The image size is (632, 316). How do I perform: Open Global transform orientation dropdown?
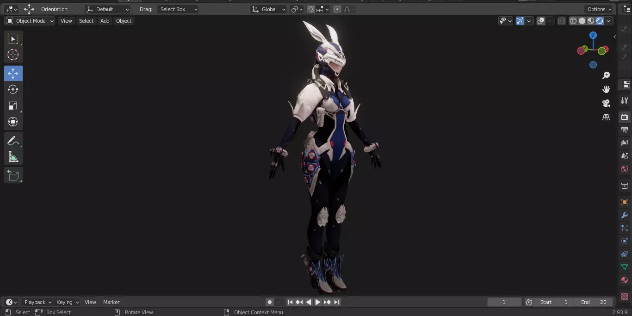pos(269,9)
